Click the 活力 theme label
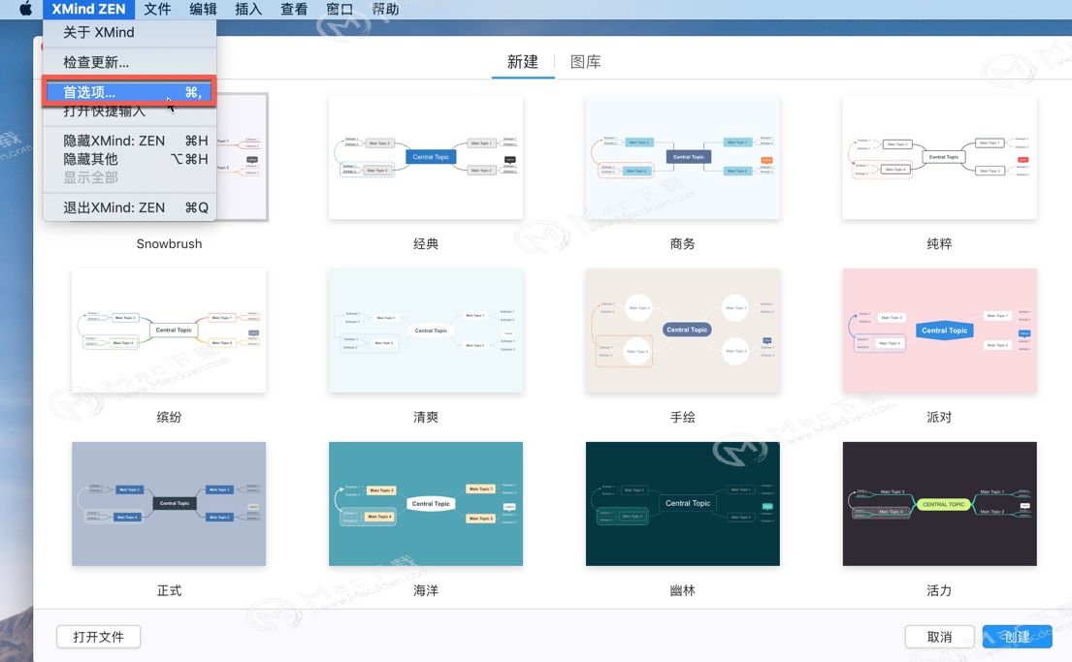 click(939, 590)
